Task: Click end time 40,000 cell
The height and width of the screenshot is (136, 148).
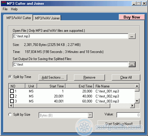Action: coord(87,96)
